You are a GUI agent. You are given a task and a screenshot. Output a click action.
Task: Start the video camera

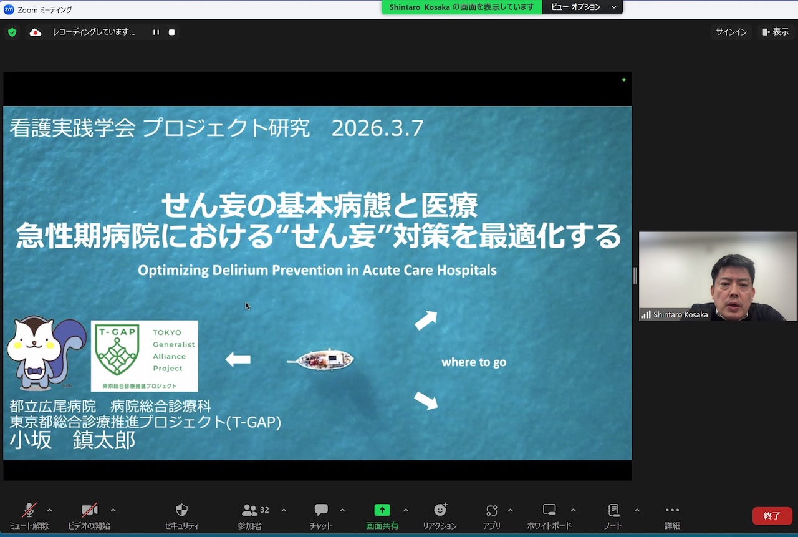coord(89,510)
